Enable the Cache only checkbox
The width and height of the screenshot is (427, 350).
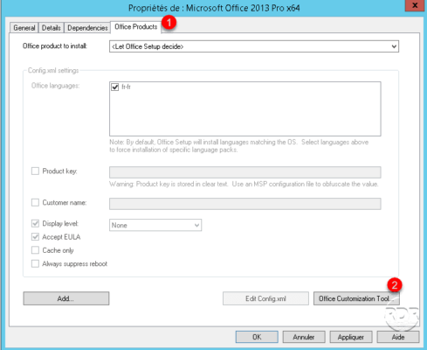click(x=35, y=250)
